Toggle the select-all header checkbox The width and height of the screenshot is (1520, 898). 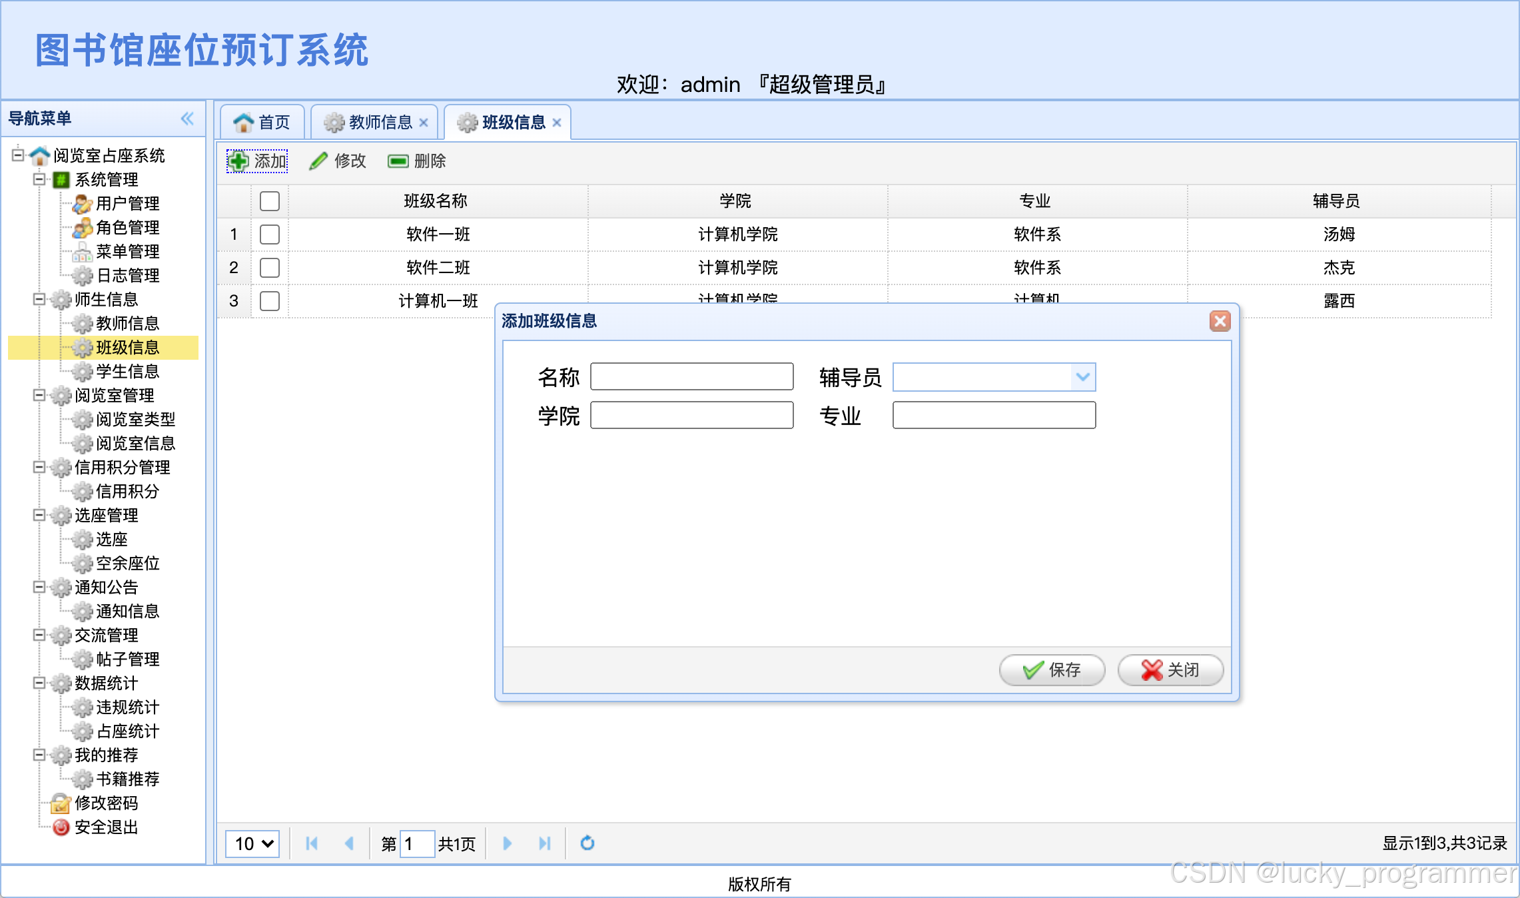(270, 201)
